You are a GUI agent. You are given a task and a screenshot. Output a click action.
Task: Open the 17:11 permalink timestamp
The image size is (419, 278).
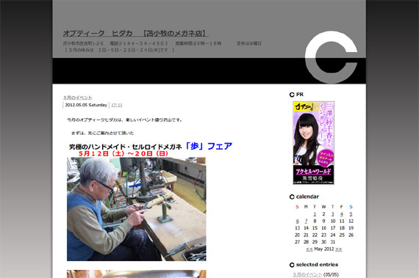[117, 105]
